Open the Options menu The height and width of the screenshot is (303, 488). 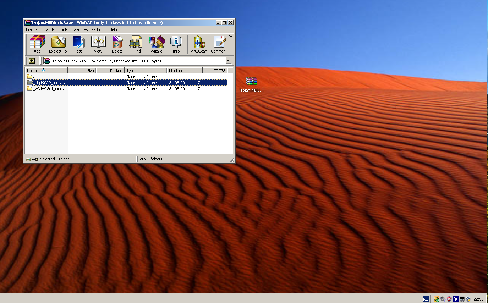pyautogui.click(x=99, y=29)
